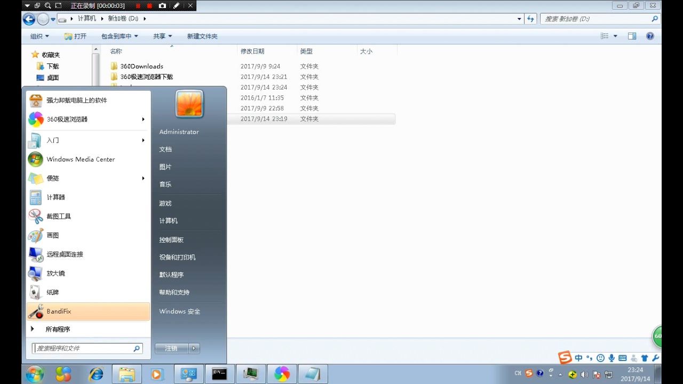Image resolution: width=683 pixels, height=384 pixels.
Task: Click the 搜索程序和文件 search box
Action: pyautogui.click(x=88, y=348)
